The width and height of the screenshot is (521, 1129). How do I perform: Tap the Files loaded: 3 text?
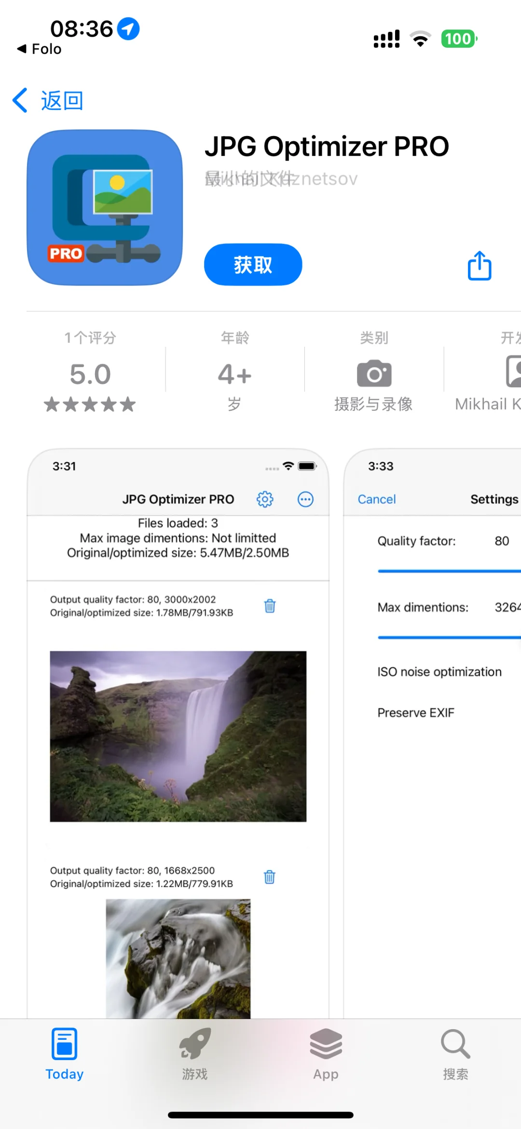pos(178,523)
